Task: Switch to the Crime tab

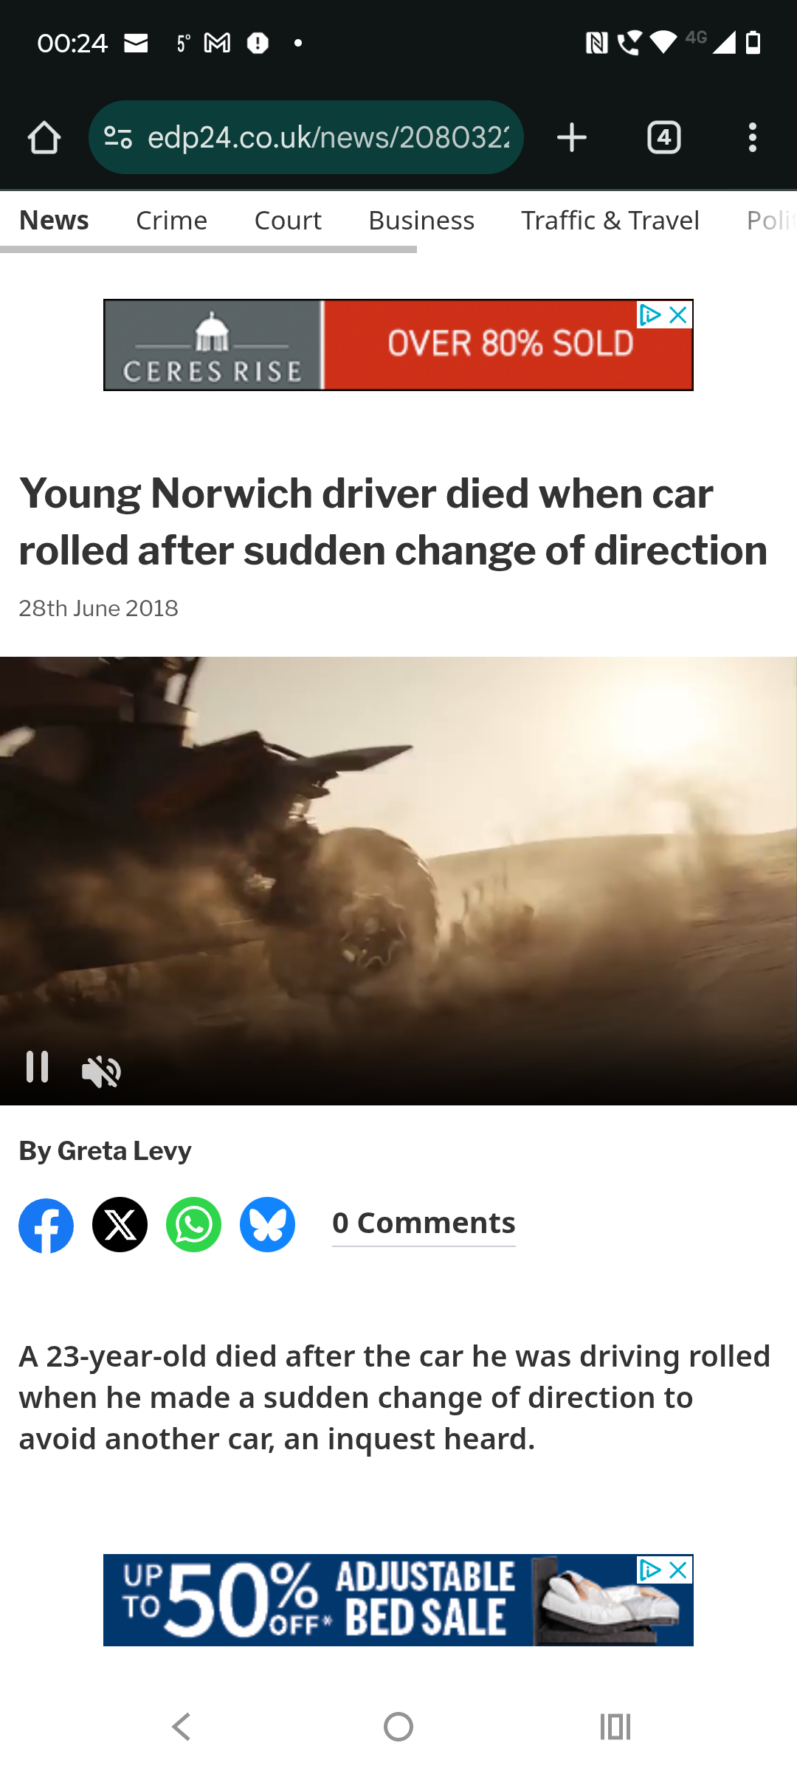Action: pyautogui.click(x=171, y=221)
